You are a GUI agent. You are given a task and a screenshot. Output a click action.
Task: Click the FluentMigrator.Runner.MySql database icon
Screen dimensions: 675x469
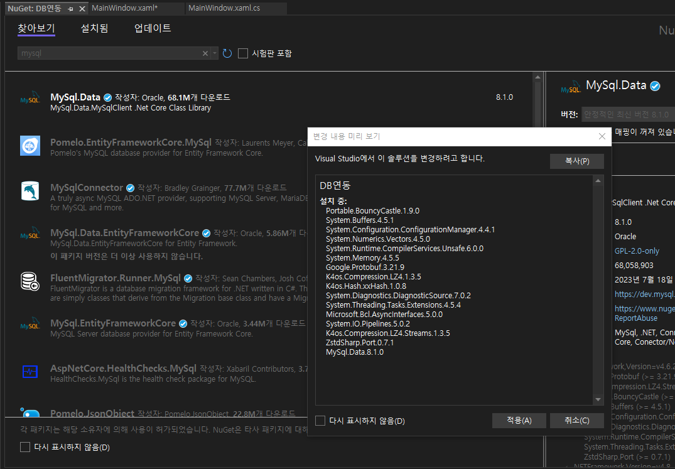[30, 281]
